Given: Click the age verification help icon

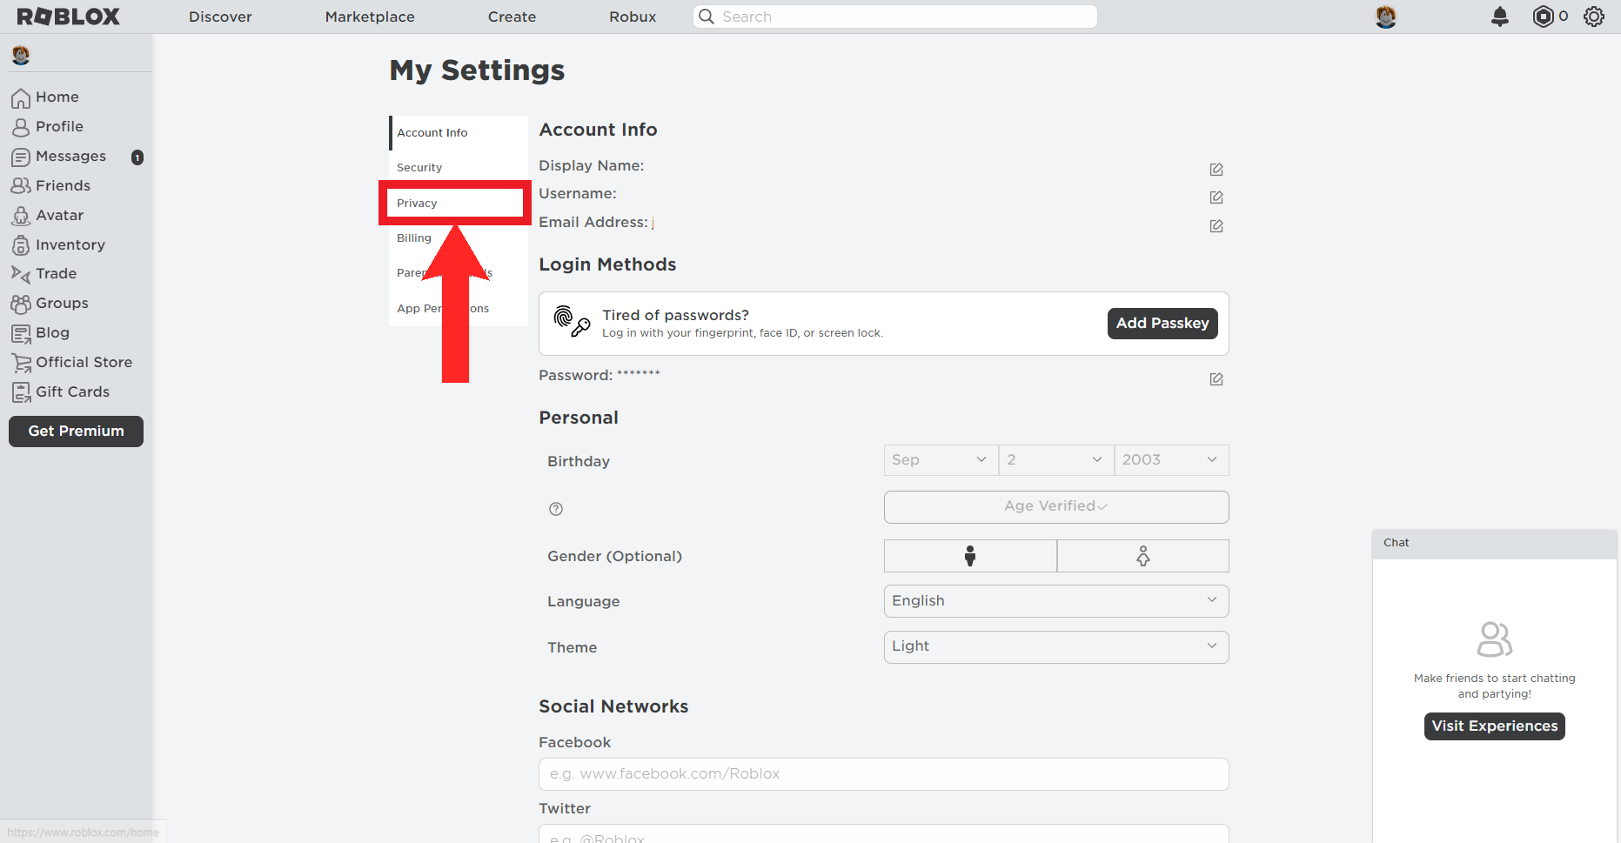Looking at the screenshot, I should 556,509.
